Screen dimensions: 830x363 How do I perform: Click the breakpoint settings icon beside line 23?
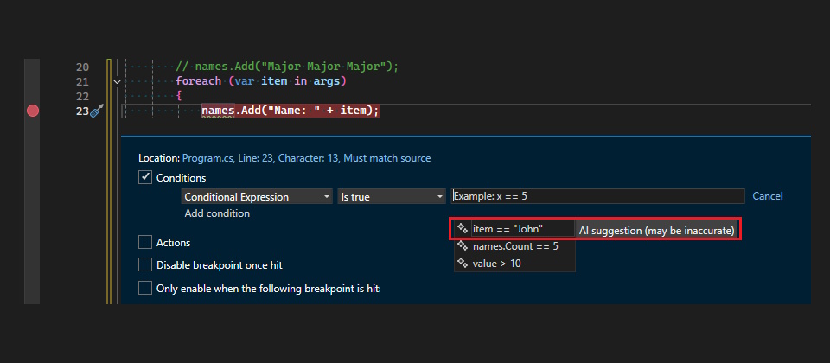[x=97, y=111]
